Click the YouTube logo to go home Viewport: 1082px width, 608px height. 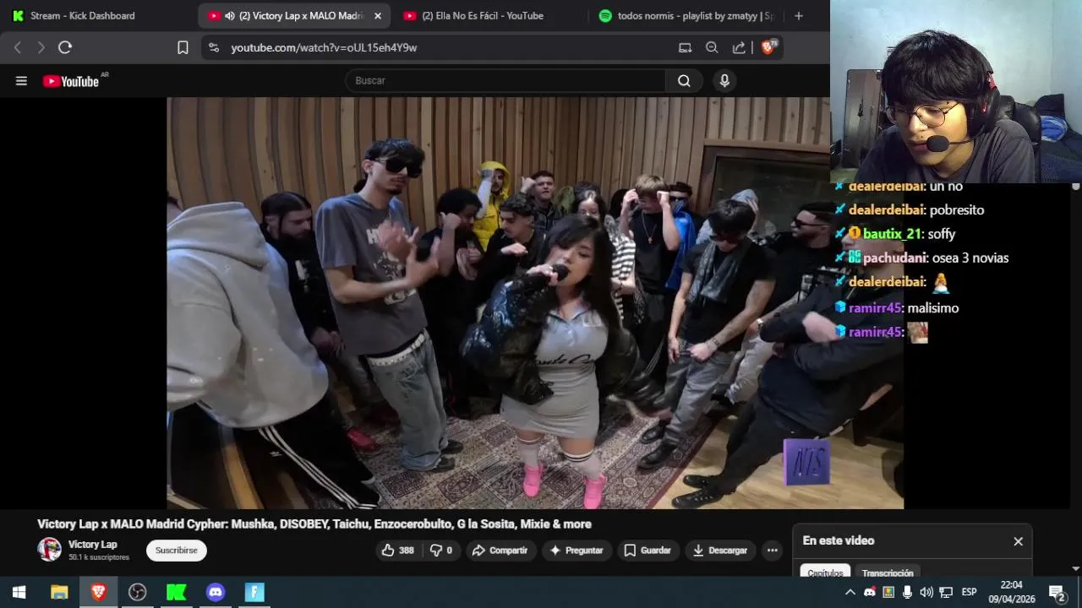click(71, 81)
